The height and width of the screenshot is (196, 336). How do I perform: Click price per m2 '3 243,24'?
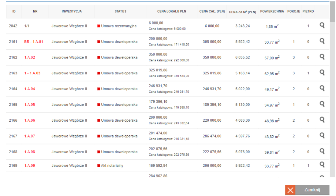(242, 26)
